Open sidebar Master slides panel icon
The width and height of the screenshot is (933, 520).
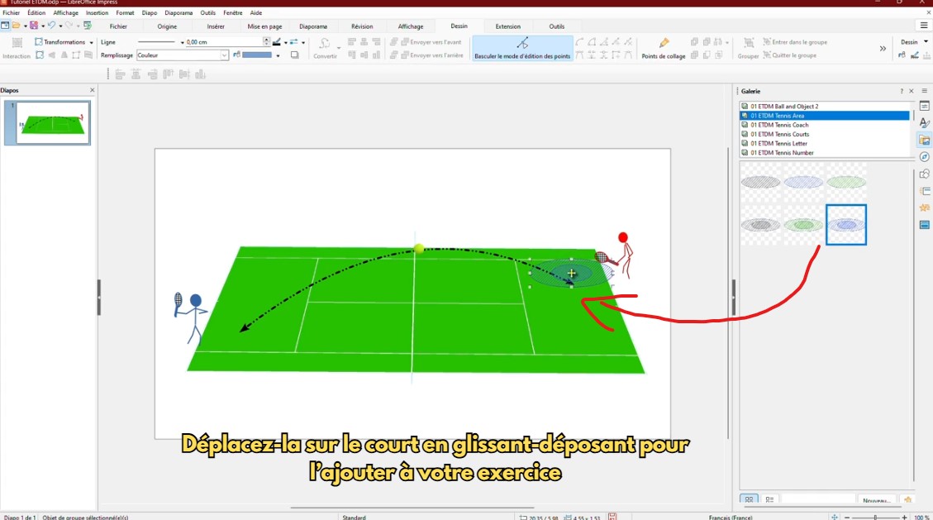[924, 225]
